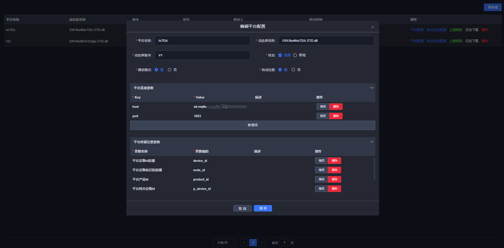Edit the device_id registration parameter

(321, 161)
